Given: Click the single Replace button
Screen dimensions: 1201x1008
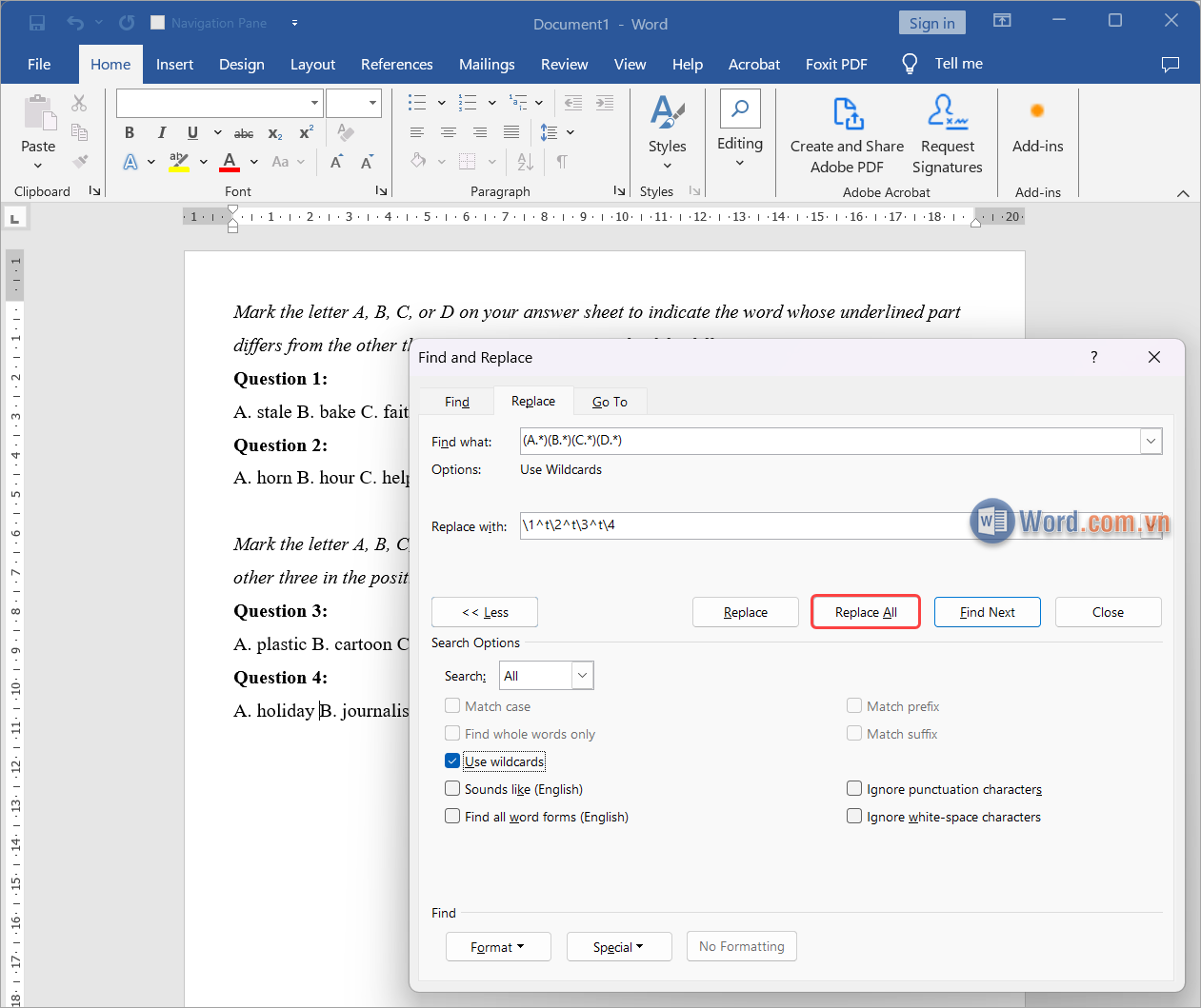Looking at the screenshot, I should point(746,612).
